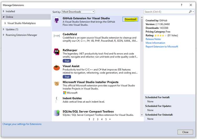Viewport: 197px width, 139px height.
Task: Expand the Visual Studio Marketplace node
Action: (x=5, y=23)
